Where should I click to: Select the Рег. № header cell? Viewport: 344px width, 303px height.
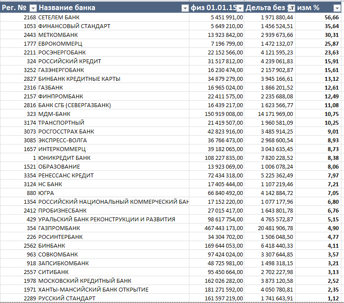[18, 7]
